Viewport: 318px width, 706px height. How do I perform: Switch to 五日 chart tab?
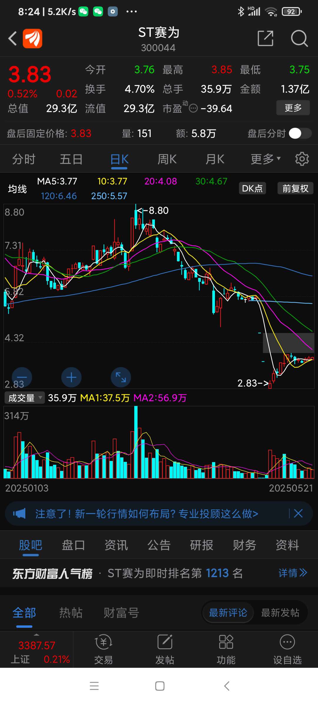click(x=71, y=159)
